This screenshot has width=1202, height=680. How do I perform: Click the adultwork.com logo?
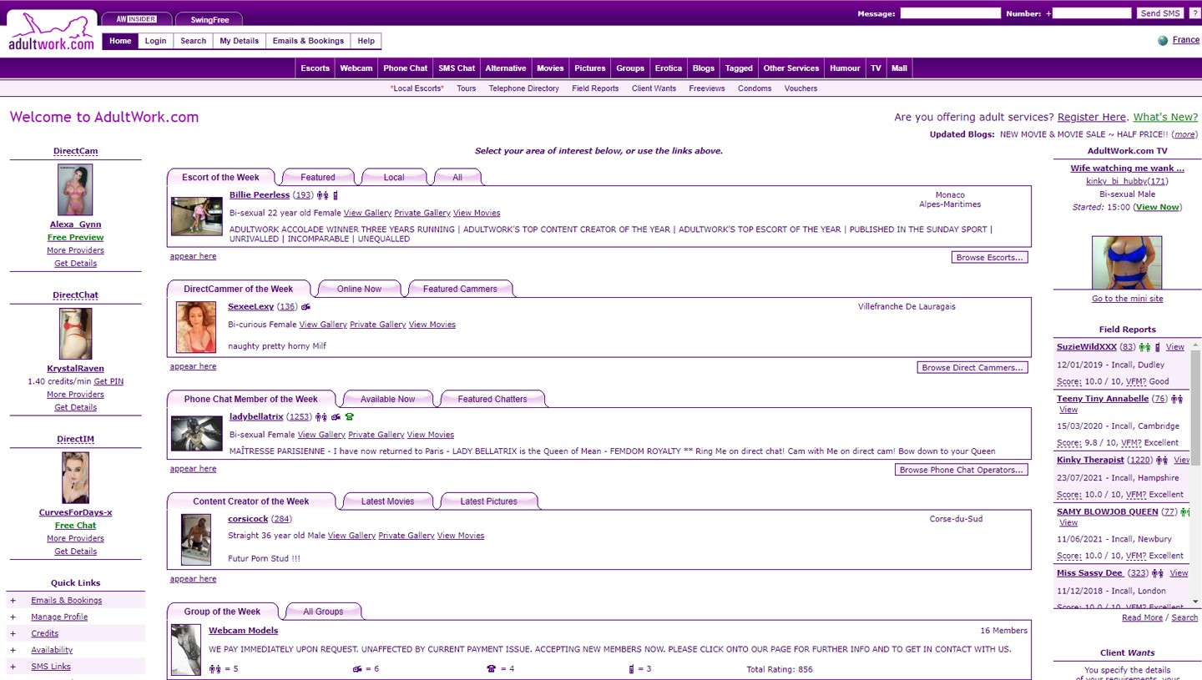(x=52, y=33)
